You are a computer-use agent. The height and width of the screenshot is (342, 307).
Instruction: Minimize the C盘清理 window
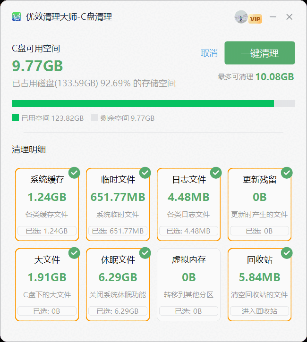point(273,17)
